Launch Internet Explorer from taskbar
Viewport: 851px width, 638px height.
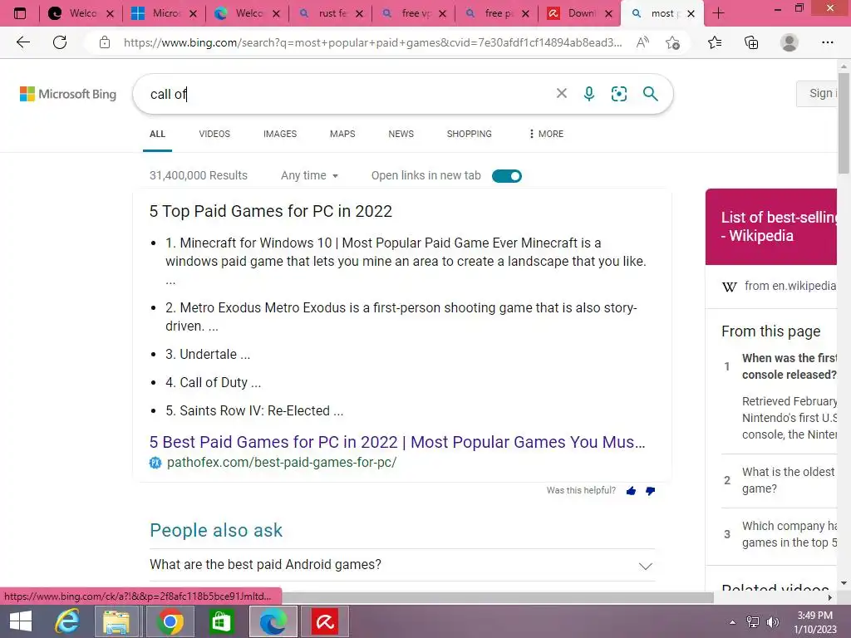(67, 621)
